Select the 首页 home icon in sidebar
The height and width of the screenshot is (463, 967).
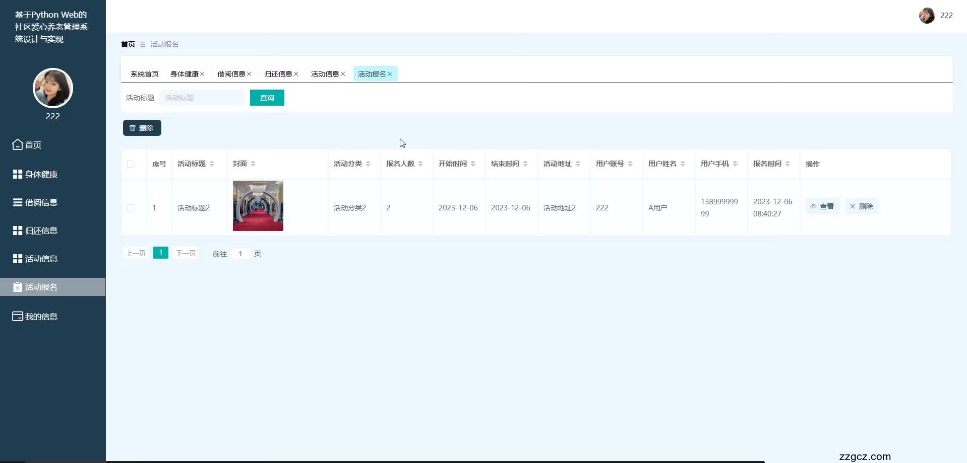(17, 144)
